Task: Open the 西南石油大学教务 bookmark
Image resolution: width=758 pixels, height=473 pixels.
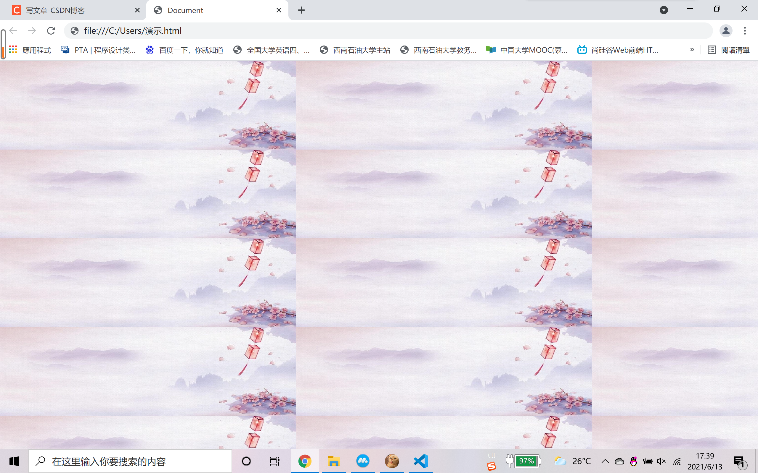Action: click(439, 50)
